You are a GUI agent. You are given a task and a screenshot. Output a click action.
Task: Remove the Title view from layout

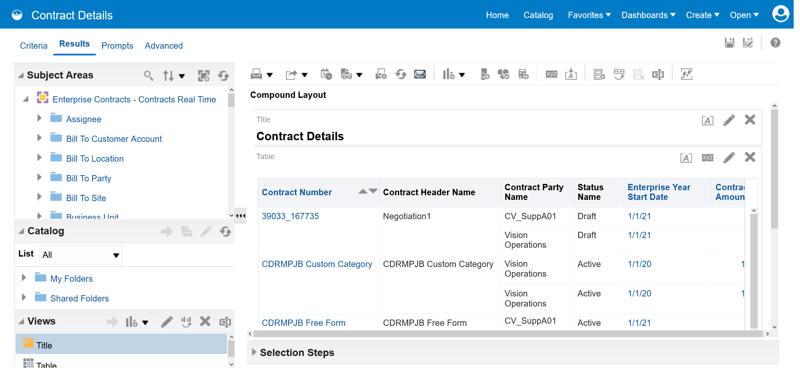750,120
